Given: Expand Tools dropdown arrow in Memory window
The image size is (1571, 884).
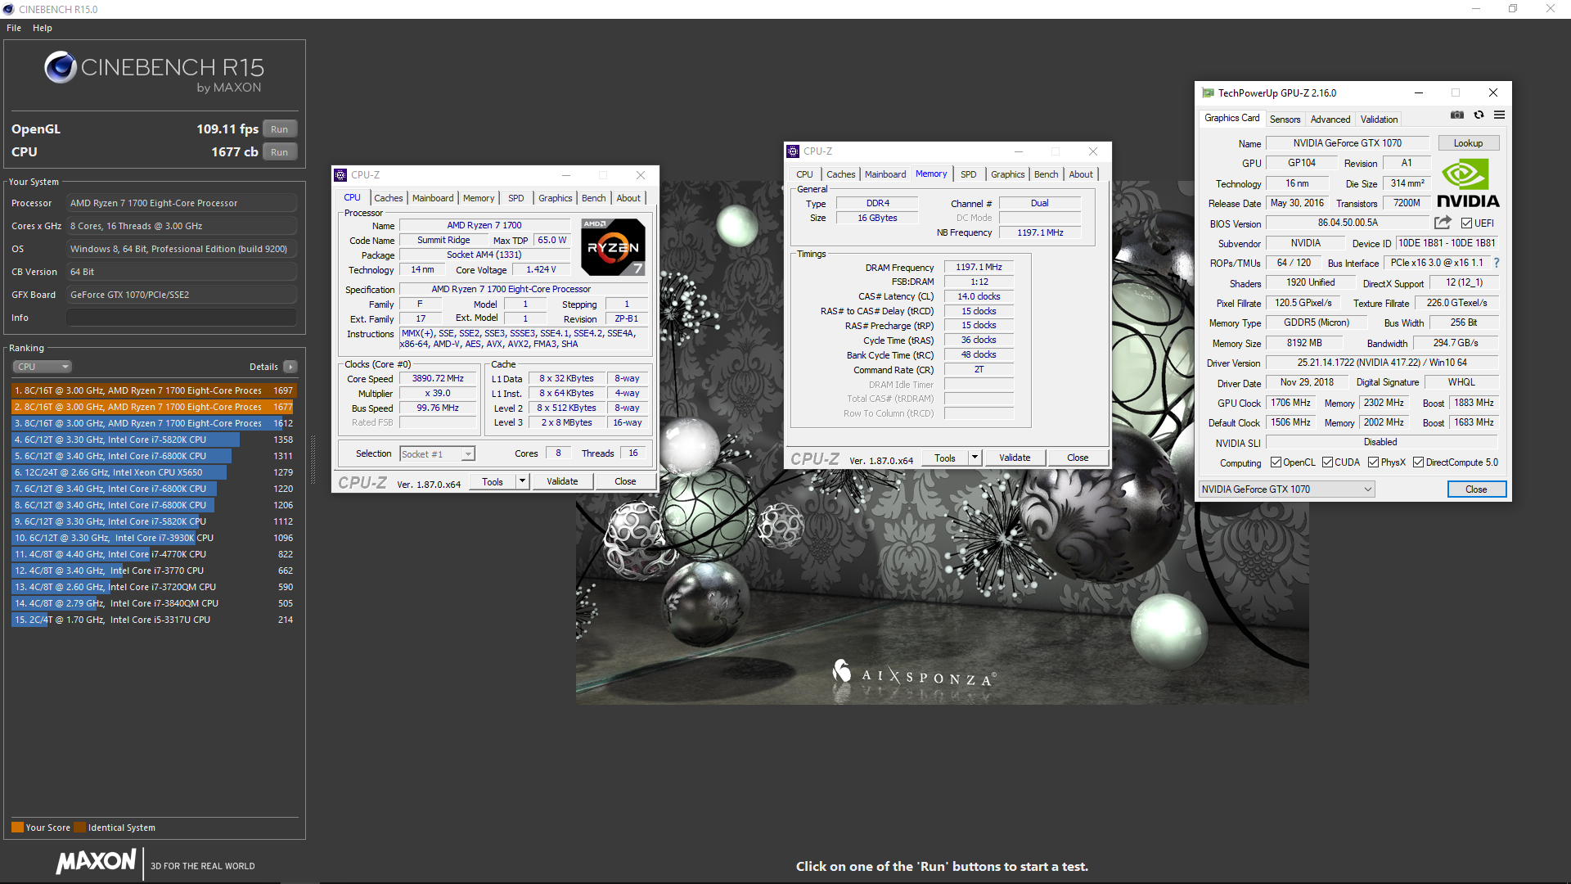Looking at the screenshot, I should 975,458.
